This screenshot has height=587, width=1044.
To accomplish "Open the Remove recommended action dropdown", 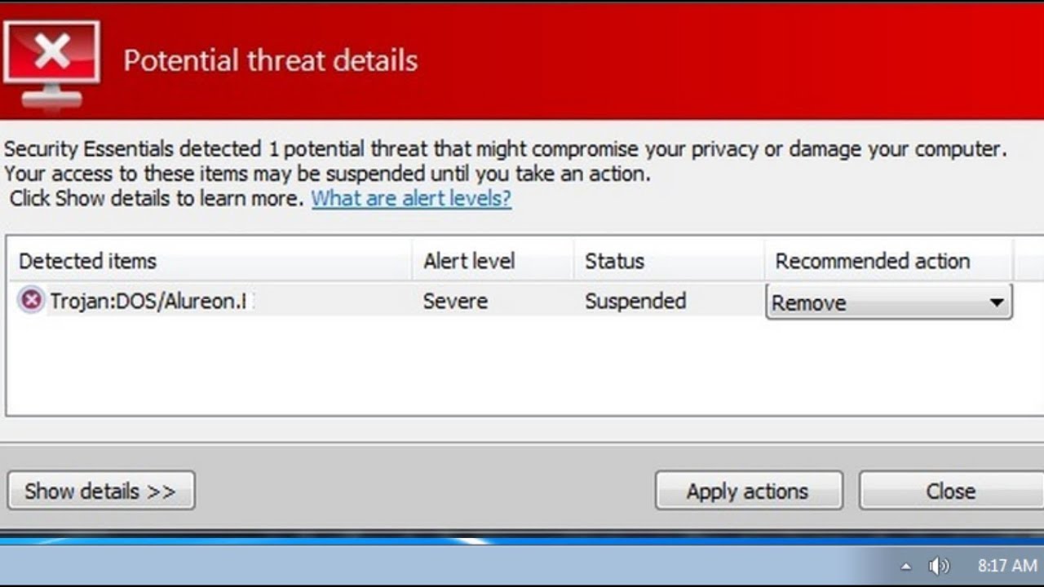I will click(889, 302).
